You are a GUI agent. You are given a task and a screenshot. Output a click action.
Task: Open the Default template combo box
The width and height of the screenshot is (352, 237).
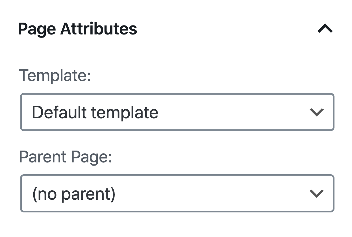(177, 112)
